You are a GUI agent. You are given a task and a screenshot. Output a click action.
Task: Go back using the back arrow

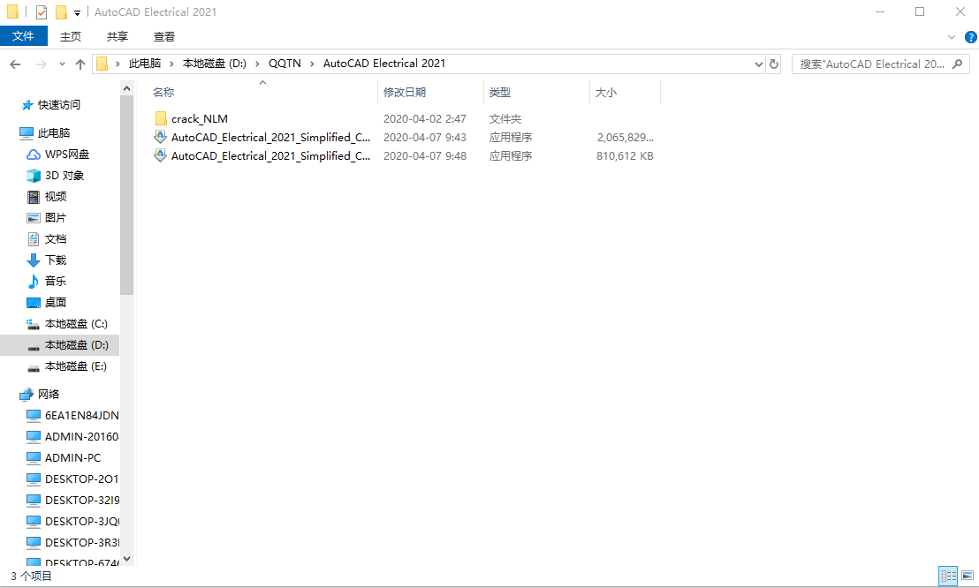click(x=16, y=64)
